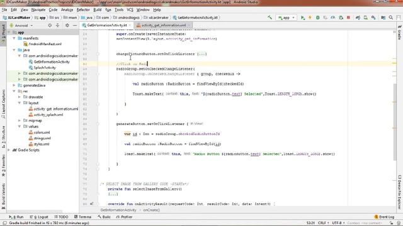
Task: Open the VCS menu
Action: tap(130, 10)
